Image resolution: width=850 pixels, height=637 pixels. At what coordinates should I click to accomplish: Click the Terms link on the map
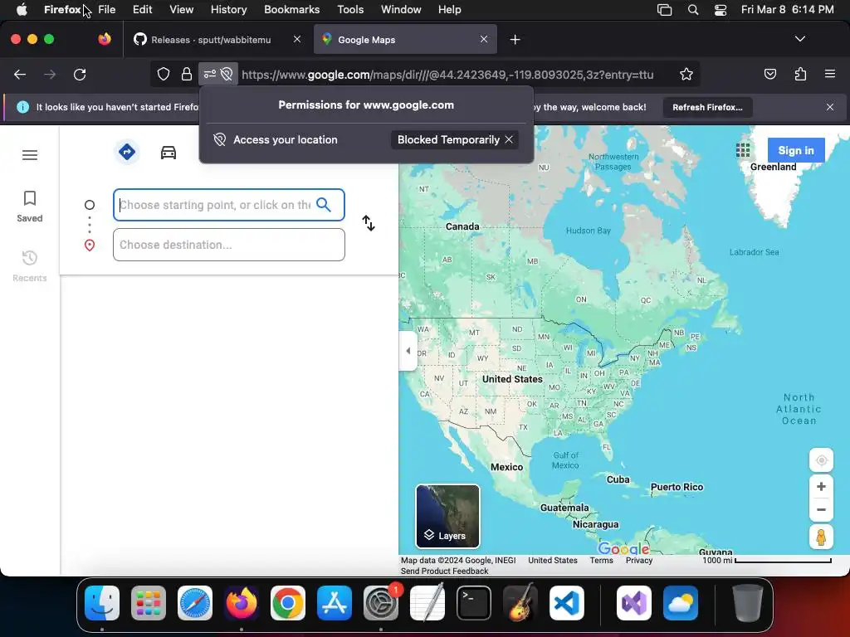(601, 561)
